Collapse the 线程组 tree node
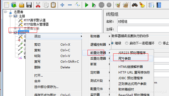This screenshot has height=96, width=169. pyautogui.click(x=10, y=32)
